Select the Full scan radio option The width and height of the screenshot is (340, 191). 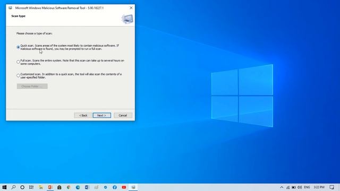click(18, 62)
